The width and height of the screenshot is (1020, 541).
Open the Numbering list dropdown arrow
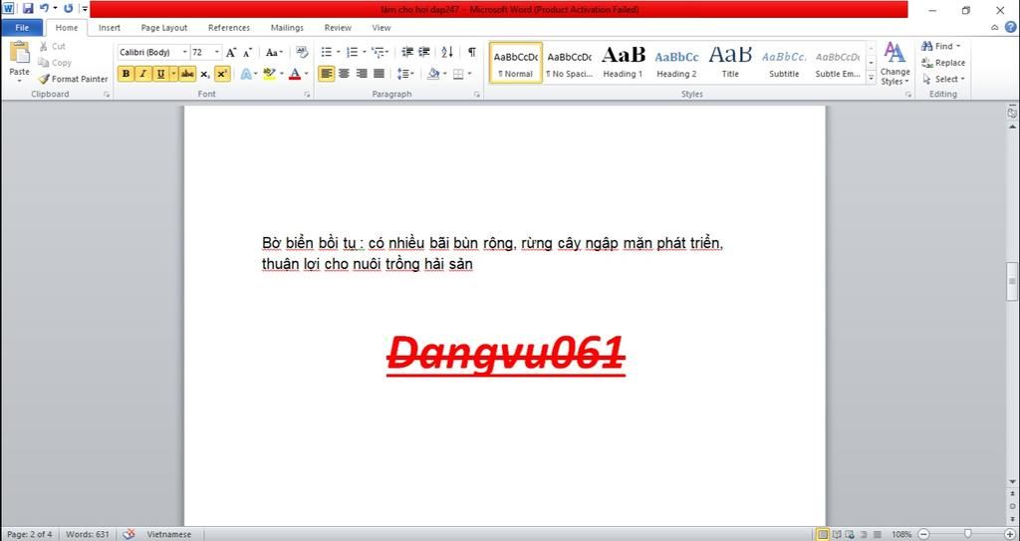click(x=365, y=52)
